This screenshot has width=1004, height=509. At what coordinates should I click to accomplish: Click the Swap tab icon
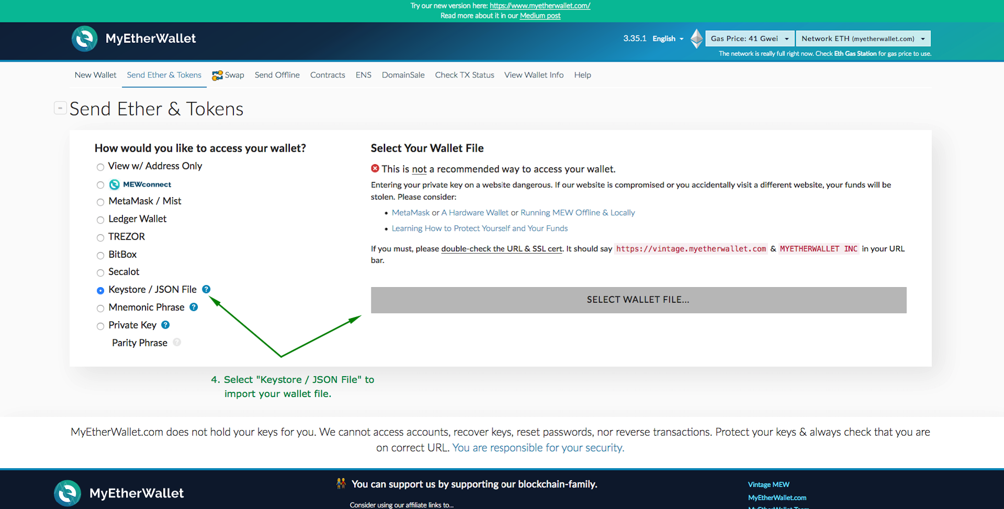pos(217,75)
